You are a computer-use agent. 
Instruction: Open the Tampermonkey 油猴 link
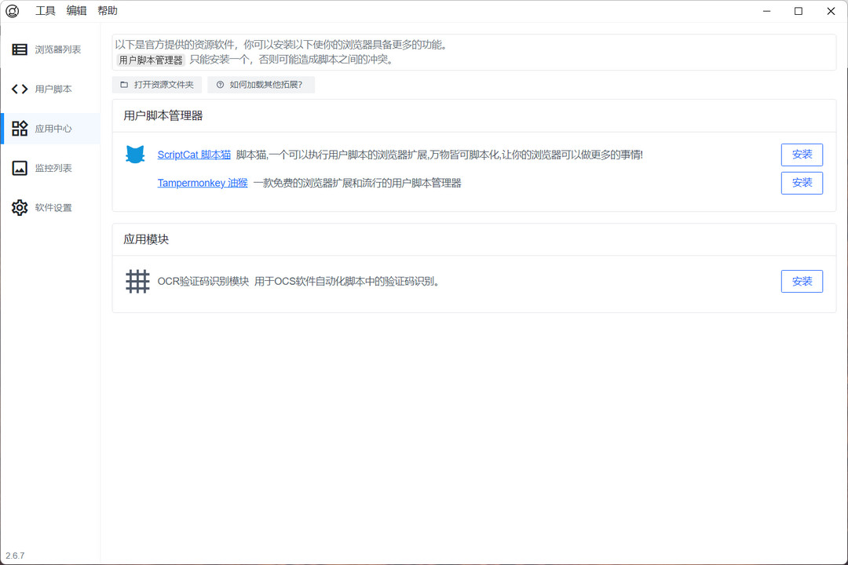[203, 183]
